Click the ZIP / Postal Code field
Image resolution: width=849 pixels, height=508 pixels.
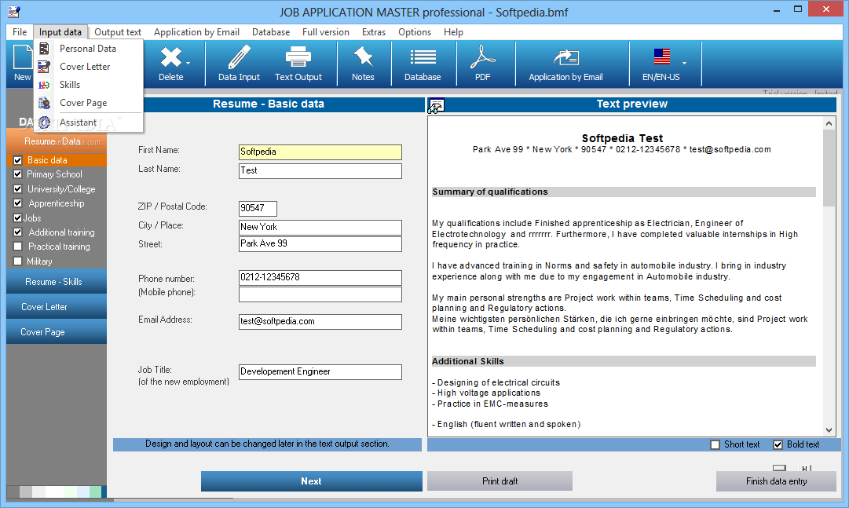tap(258, 209)
